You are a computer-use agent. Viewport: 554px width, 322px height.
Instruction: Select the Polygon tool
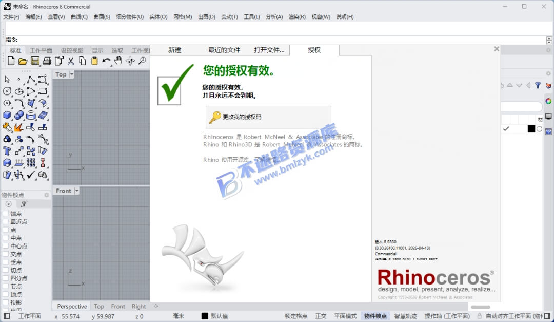point(7,103)
